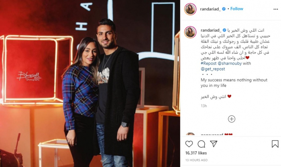
Task: Click the header profile picture avatar
Action: tap(190, 9)
